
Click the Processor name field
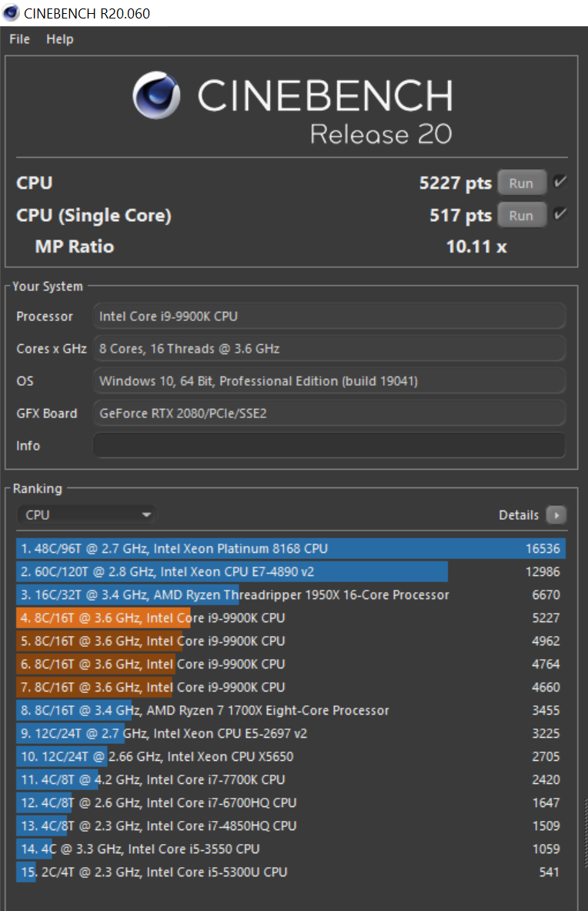click(329, 316)
